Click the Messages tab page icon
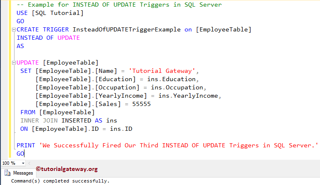The image size is (320, 185). click(7, 173)
